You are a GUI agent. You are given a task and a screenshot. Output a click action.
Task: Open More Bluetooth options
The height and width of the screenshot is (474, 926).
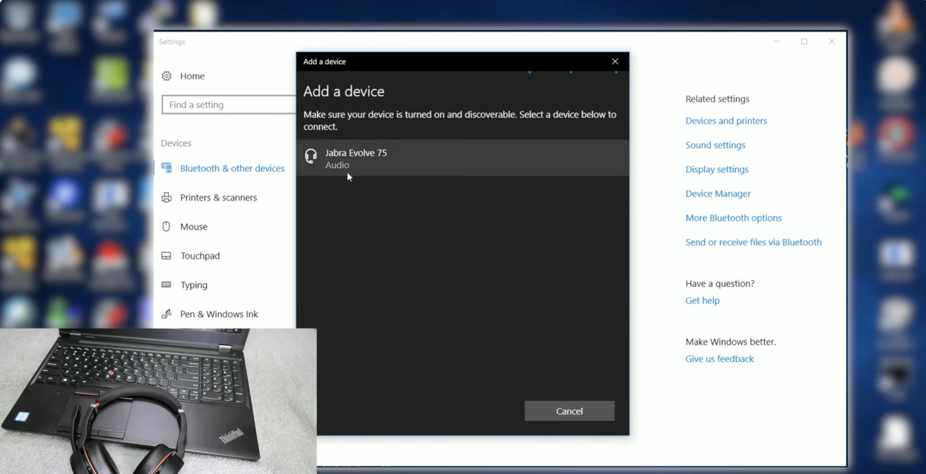(733, 218)
